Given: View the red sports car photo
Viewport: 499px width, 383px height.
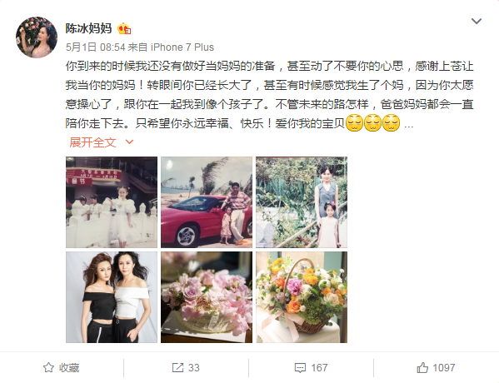Looking at the screenshot, I should (x=207, y=202).
